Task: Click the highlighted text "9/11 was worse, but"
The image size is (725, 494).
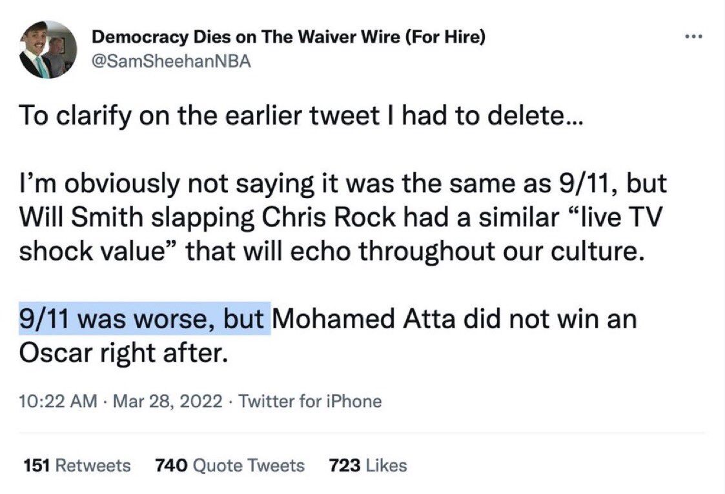Action: point(145,318)
